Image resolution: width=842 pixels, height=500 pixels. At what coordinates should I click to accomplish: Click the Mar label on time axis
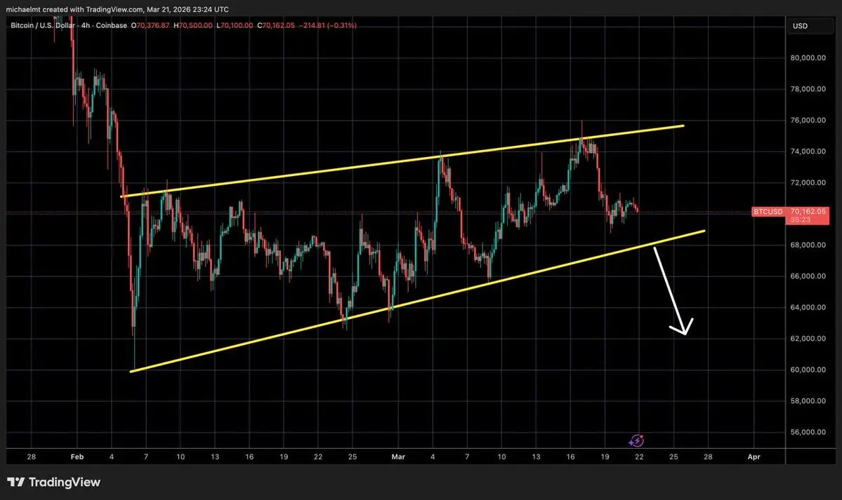pos(398,457)
